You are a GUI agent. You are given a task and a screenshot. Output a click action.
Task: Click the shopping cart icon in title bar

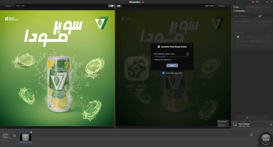pos(253,2)
